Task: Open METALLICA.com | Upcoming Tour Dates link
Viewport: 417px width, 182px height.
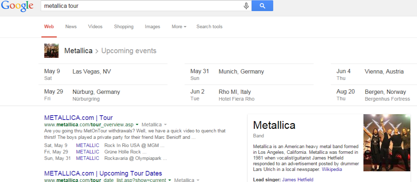Action: 103,173
